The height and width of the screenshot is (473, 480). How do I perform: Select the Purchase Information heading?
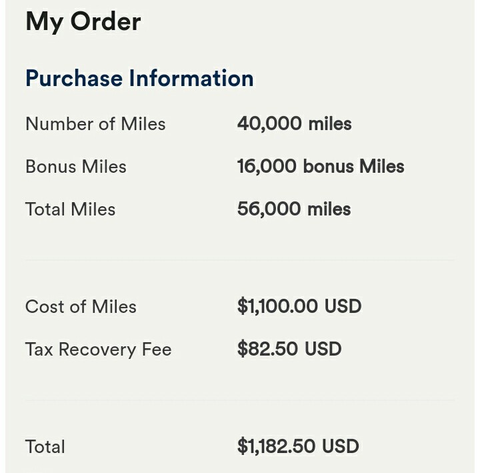coord(139,79)
